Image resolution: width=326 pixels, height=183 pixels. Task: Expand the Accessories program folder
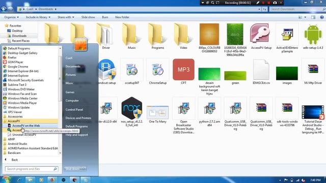click(15, 116)
